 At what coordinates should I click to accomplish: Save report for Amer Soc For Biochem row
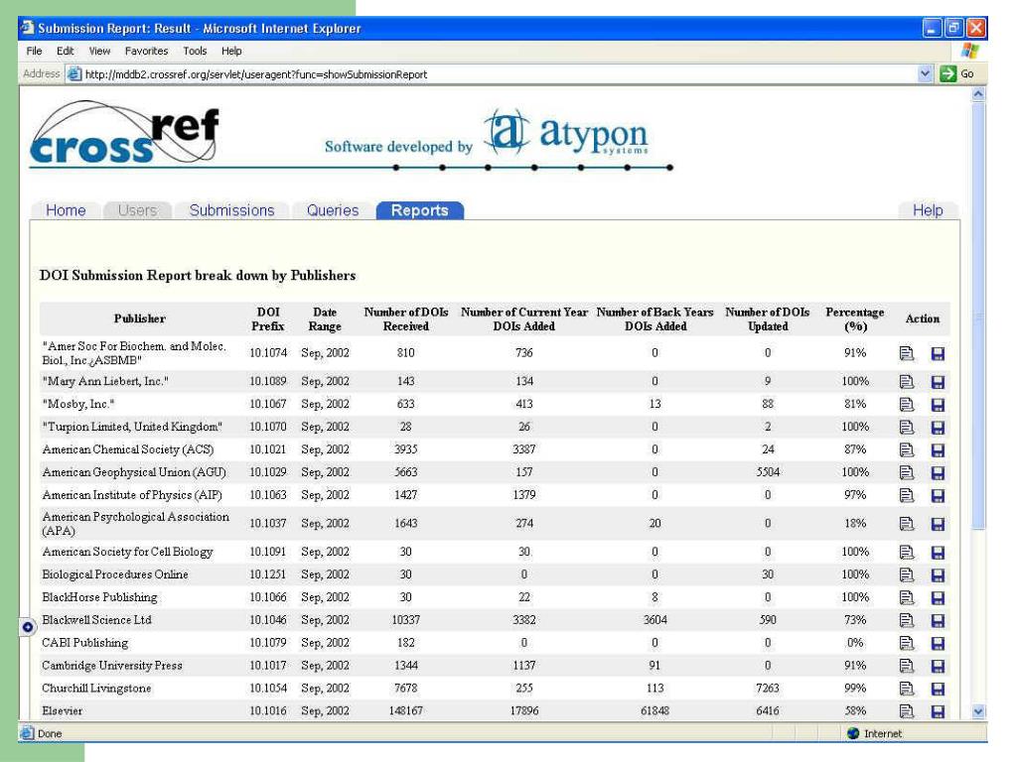click(x=938, y=353)
